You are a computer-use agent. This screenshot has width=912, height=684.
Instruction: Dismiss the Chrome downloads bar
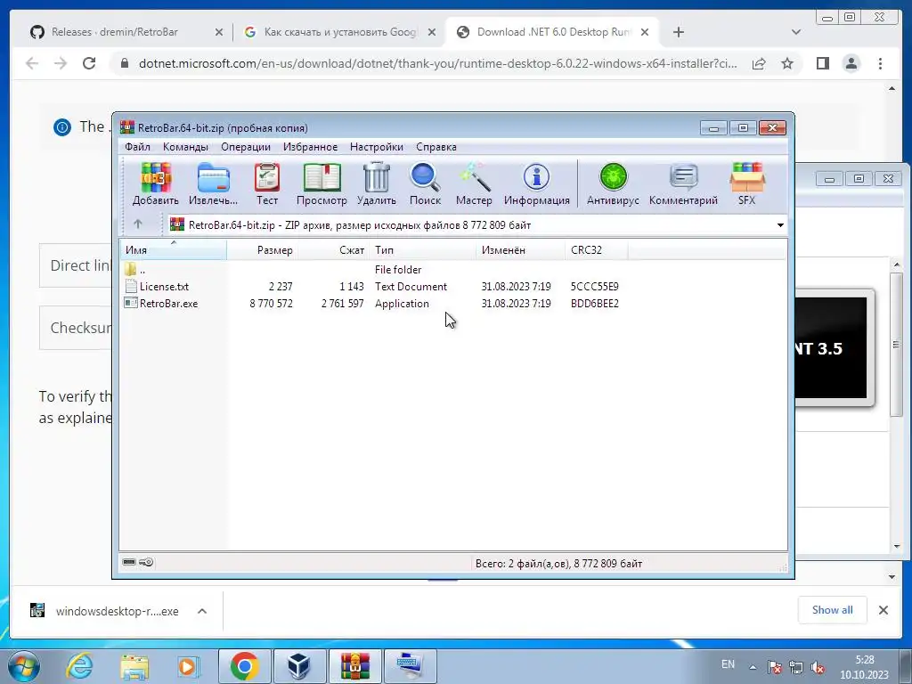pos(883,610)
